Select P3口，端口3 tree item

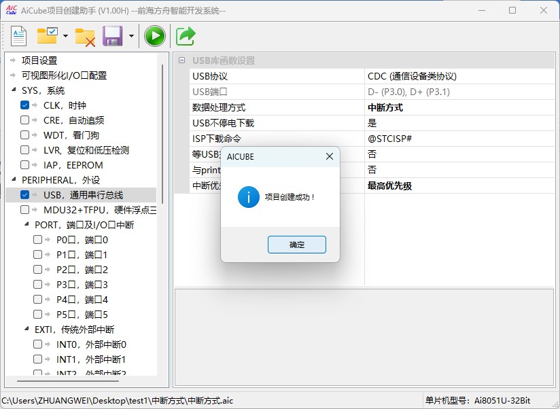82,285
